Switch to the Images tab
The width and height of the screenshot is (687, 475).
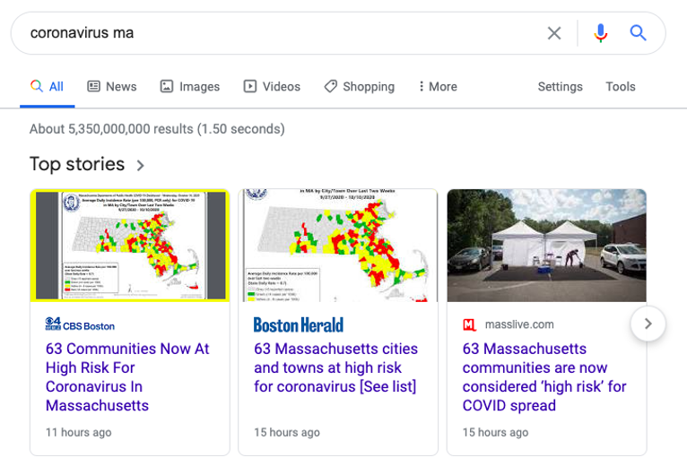190,87
